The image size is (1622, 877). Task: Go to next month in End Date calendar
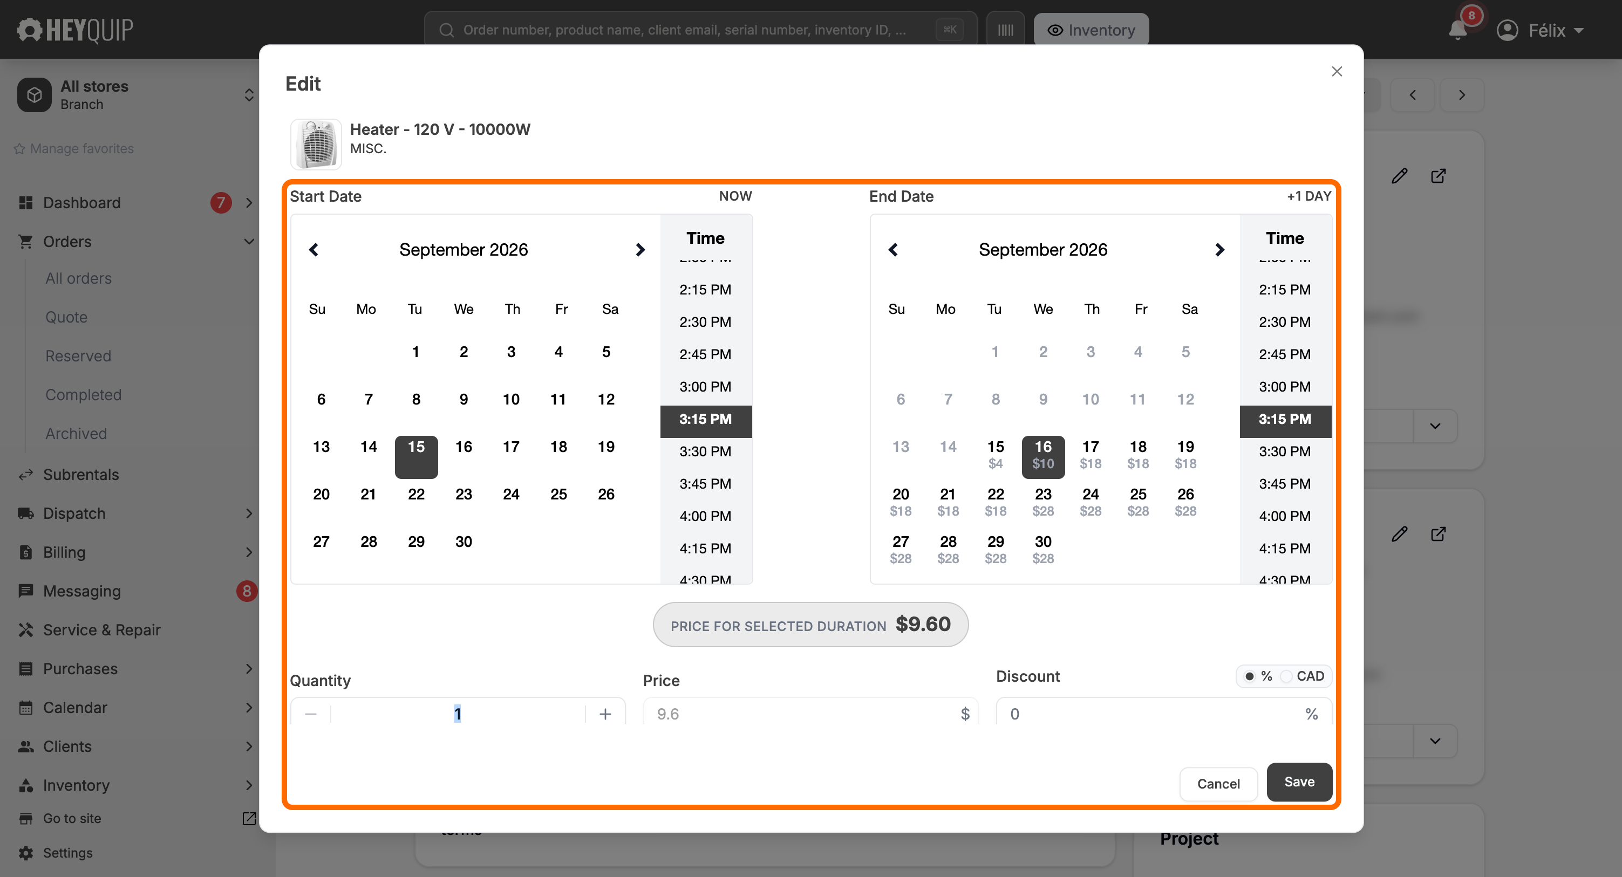(x=1219, y=250)
